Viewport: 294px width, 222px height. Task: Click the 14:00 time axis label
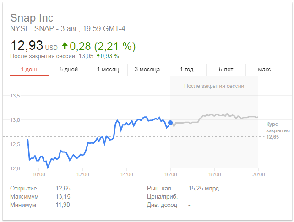pos(127,174)
